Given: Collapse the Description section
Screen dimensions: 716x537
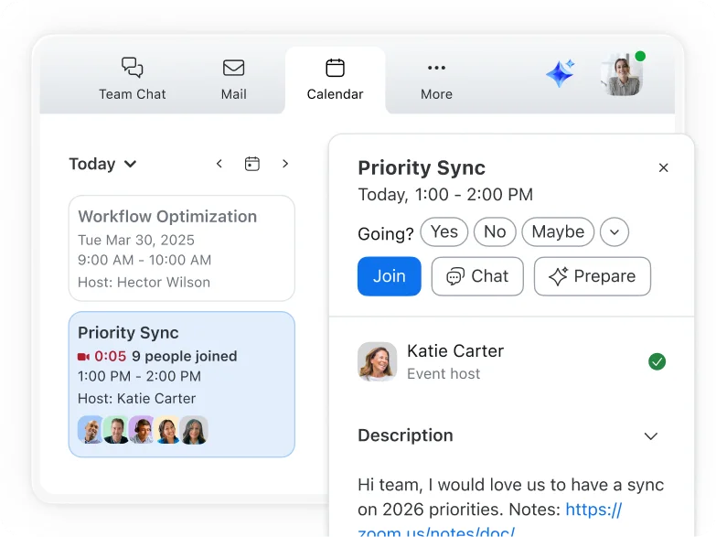Looking at the screenshot, I should (651, 436).
